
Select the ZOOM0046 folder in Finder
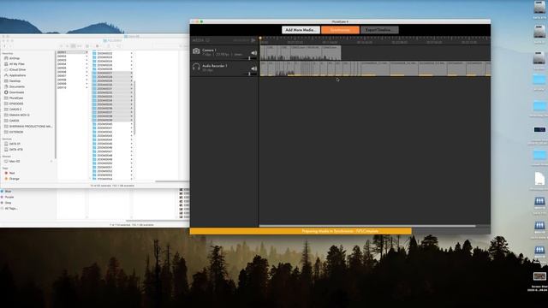click(x=104, y=148)
